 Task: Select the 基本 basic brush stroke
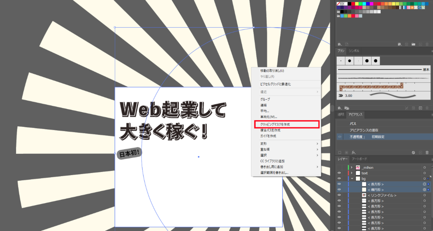pos(383,69)
